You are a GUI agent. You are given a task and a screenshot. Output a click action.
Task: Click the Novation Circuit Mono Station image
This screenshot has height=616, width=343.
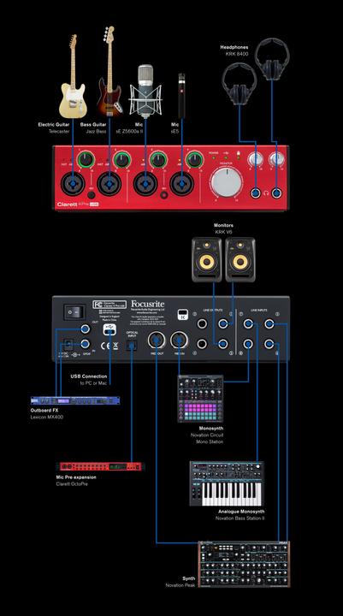tap(200, 399)
